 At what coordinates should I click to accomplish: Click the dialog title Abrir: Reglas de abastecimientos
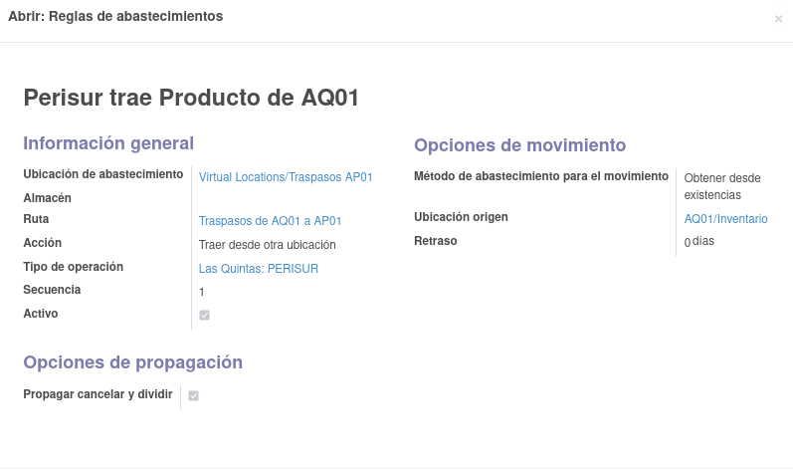[x=115, y=16]
